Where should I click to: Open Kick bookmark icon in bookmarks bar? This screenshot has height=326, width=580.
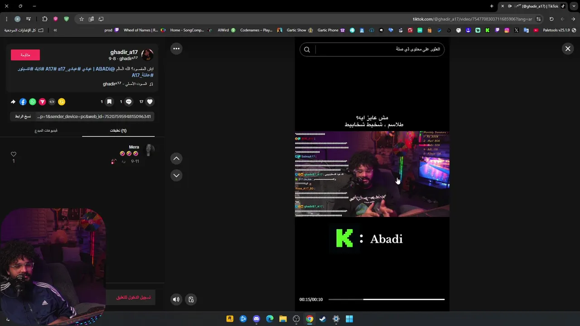487,30
